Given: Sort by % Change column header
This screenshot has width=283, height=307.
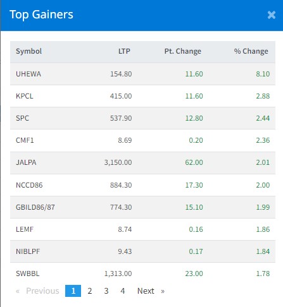Looking at the screenshot, I should 251,51.
